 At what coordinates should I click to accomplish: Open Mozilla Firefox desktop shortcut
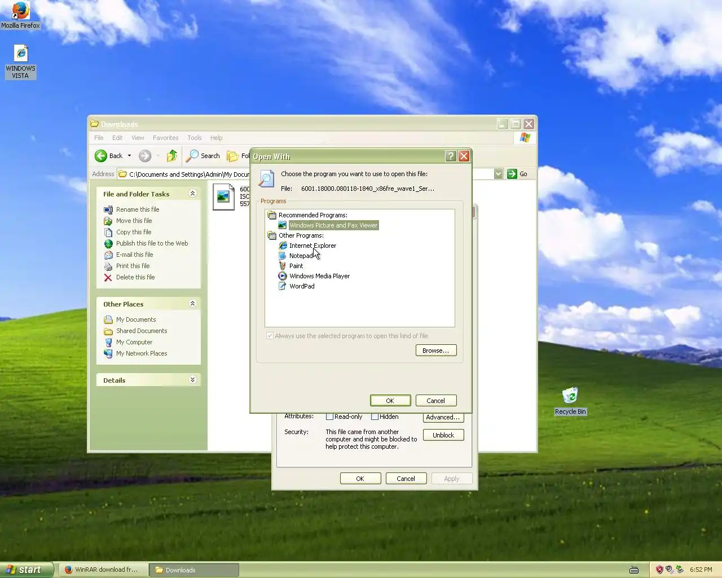20,15
